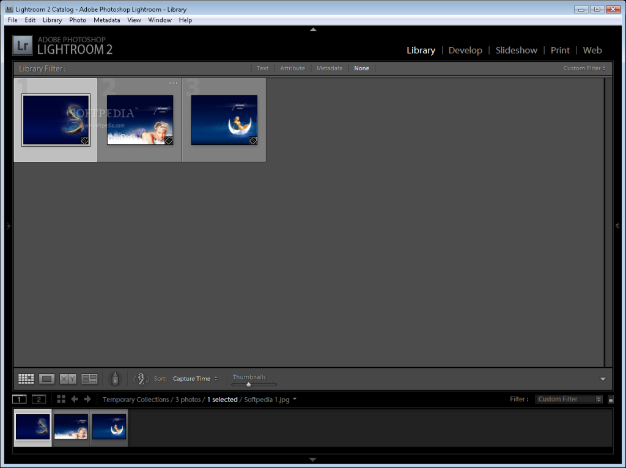
Task: Open the filmstrip source path dropdown arrow
Action: (x=295, y=398)
